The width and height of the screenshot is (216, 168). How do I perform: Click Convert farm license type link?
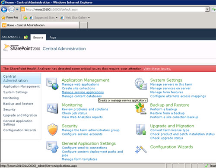[170, 130]
